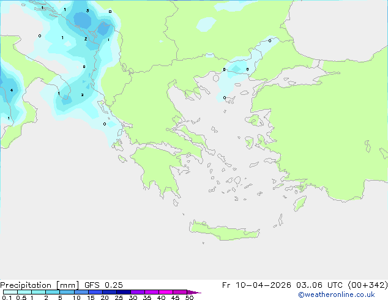The image size is (388, 300).
Task: Click the island of Rhodes on the map
Action: tap(300, 203)
